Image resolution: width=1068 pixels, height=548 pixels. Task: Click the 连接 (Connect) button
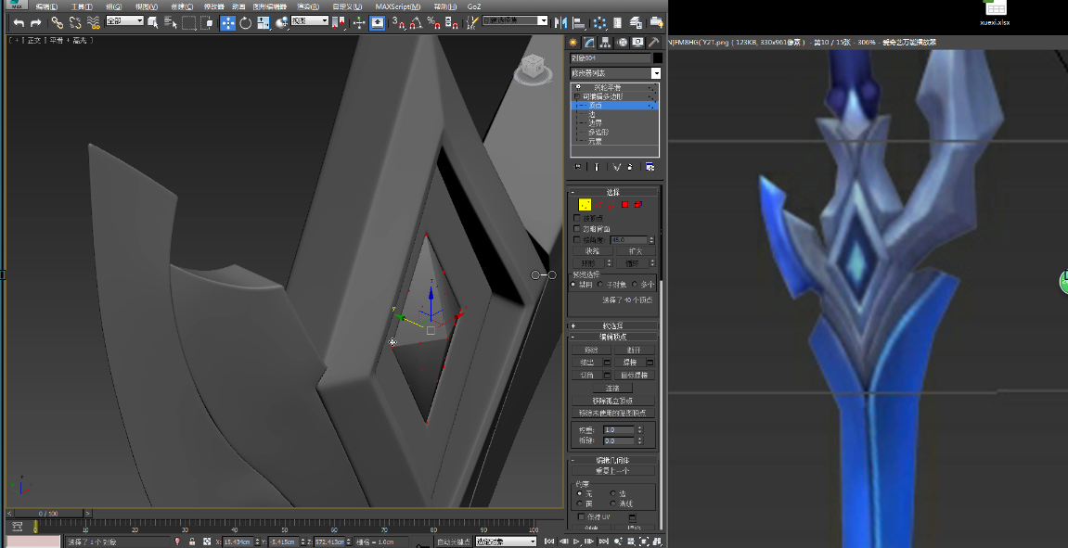point(613,388)
